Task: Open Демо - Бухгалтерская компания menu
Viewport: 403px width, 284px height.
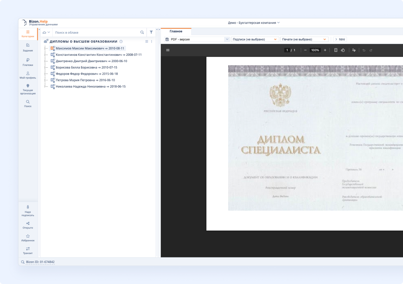Action: tap(253, 22)
